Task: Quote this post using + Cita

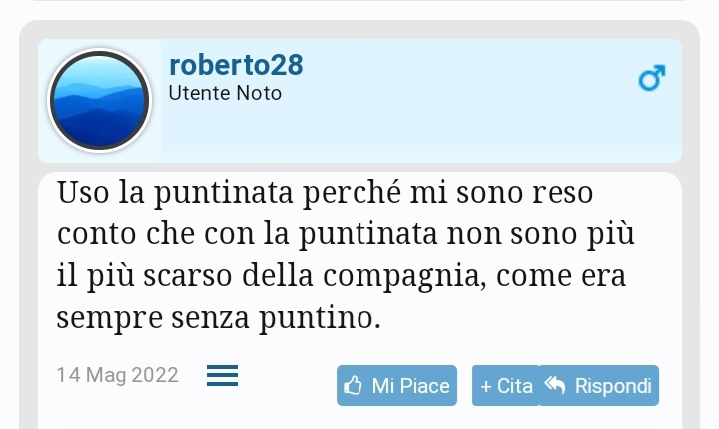Action: [506, 385]
